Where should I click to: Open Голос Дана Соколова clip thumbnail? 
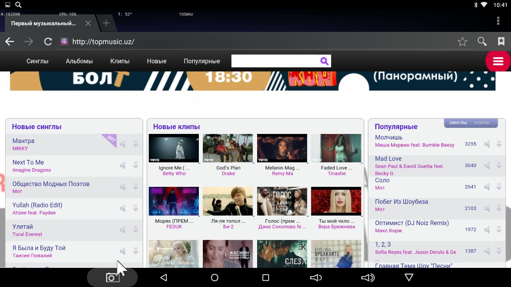pos(282,201)
